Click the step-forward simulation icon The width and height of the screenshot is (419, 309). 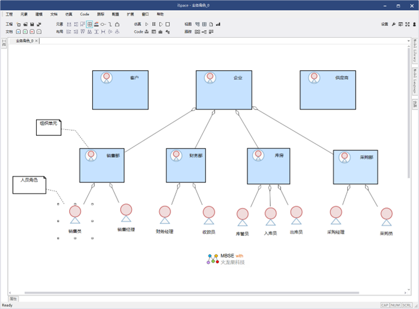(160, 24)
